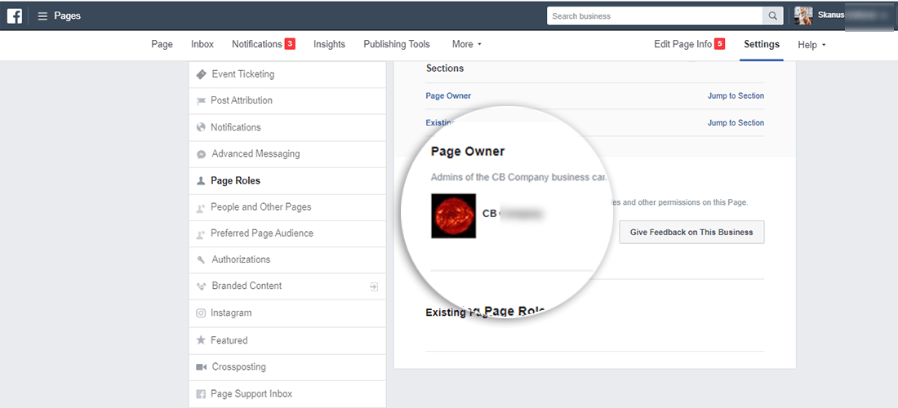Click the Post Attribution flag icon
898x408 pixels.
tap(201, 100)
